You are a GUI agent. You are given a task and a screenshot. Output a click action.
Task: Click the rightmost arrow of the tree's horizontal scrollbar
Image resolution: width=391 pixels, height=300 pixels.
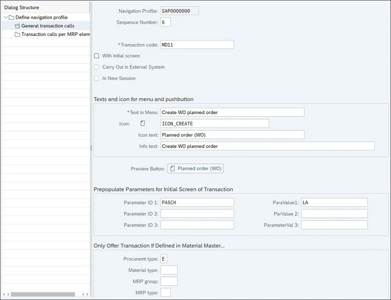click(87, 295)
